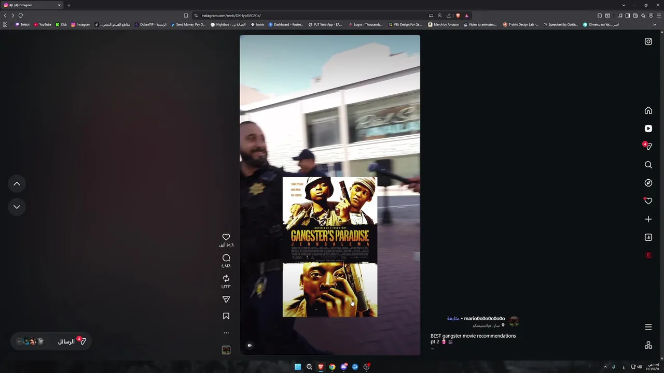The width and height of the screenshot is (664, 373).
Task: Open the Twitch bookmark
Action: (22, 24)
